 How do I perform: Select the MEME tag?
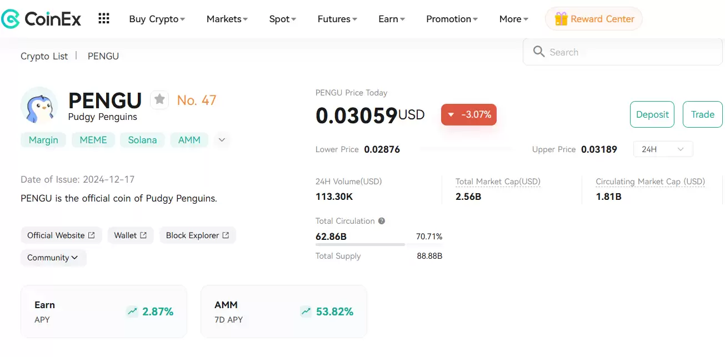93,140
